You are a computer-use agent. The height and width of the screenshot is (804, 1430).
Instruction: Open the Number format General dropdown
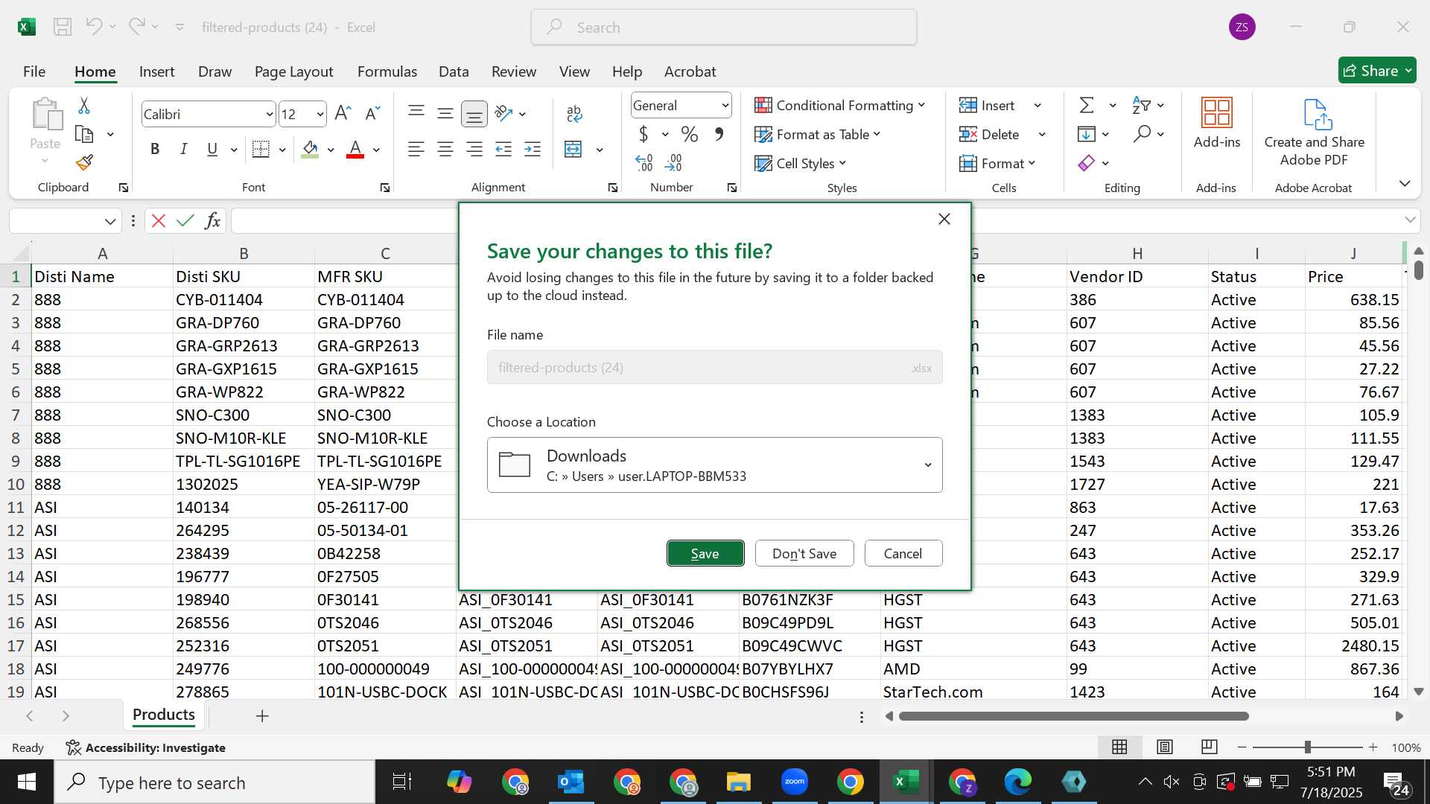coord(725,106)
